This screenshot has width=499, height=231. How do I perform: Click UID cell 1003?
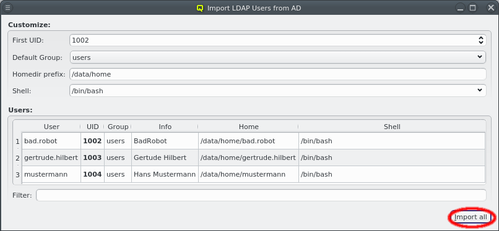[x=93, y=157]
